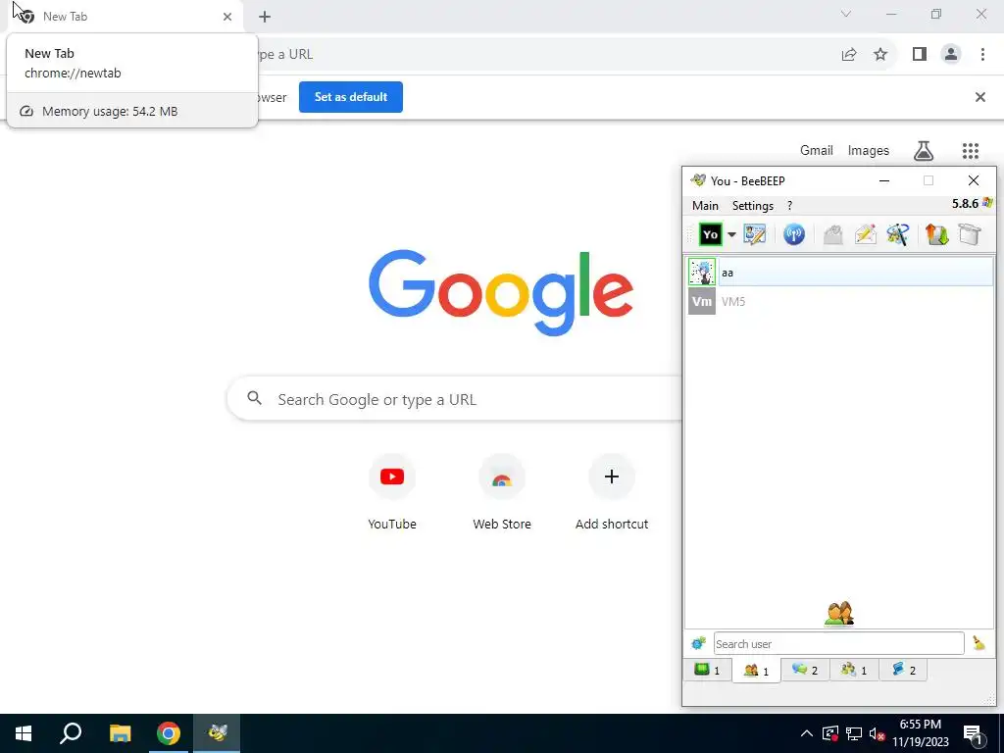
Task: Open the Main menu in BeeBEEP
Action: 705,206
